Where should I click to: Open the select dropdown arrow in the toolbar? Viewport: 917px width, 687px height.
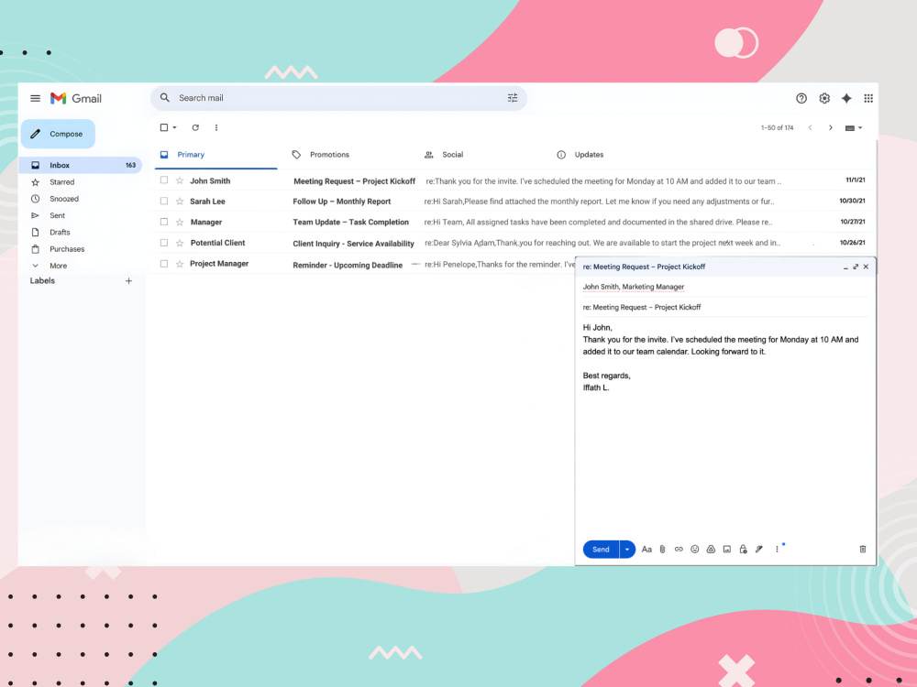pos(174,127)
